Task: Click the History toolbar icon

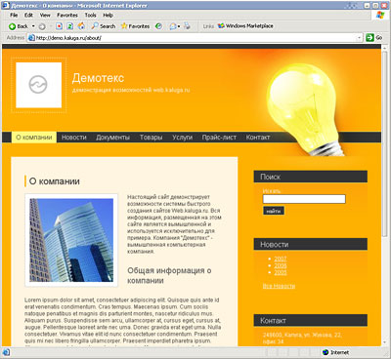Action: tap(158, 26)
